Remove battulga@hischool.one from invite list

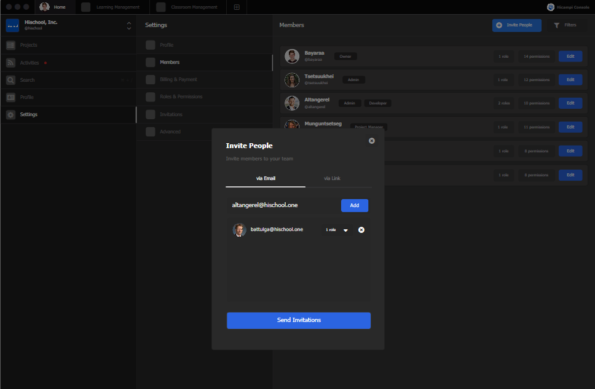click(x=361, y=230)
